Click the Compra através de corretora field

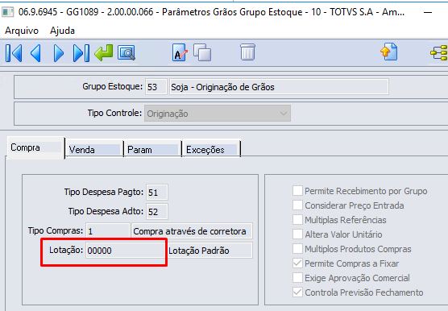click(x=193, y=230)
